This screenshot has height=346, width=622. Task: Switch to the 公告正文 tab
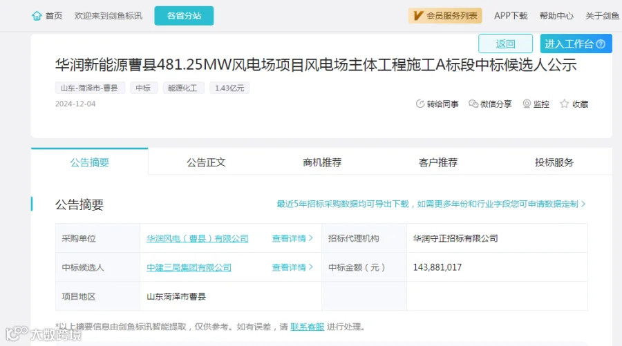206,162
